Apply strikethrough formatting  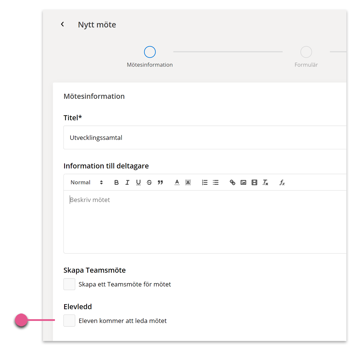click(x=149, y=183)
